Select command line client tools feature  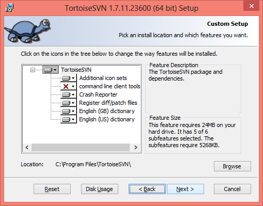pyautogui.click(x=110, y=86)
